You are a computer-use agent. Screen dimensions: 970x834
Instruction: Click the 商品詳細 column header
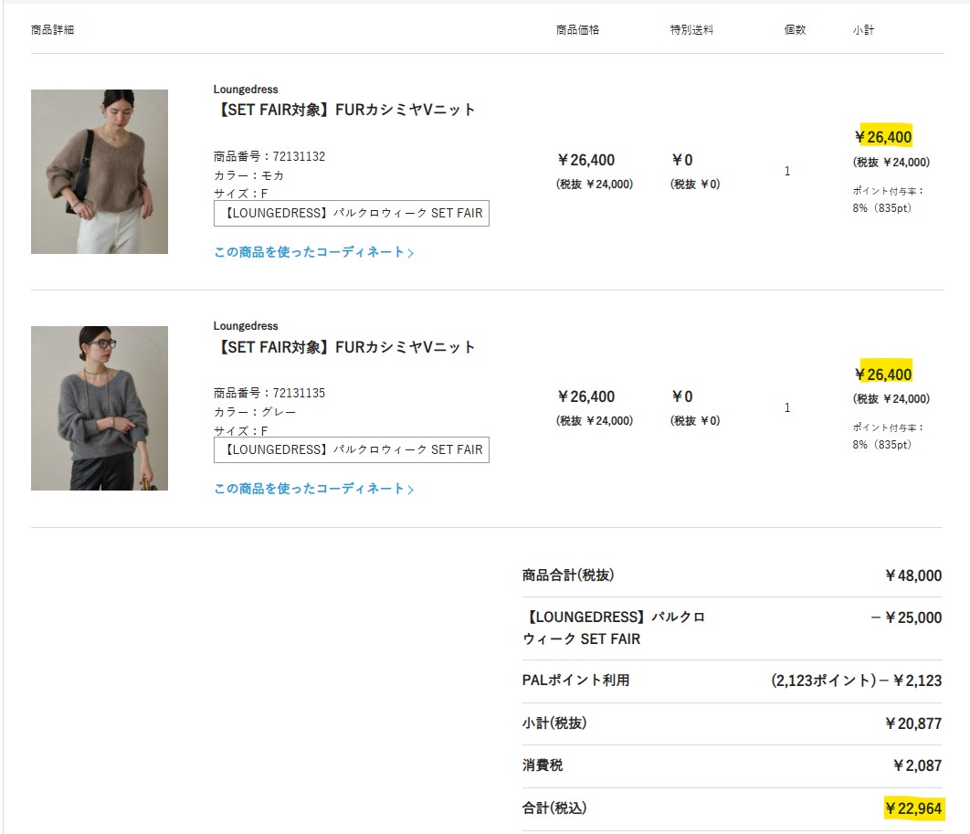point(52,30)
